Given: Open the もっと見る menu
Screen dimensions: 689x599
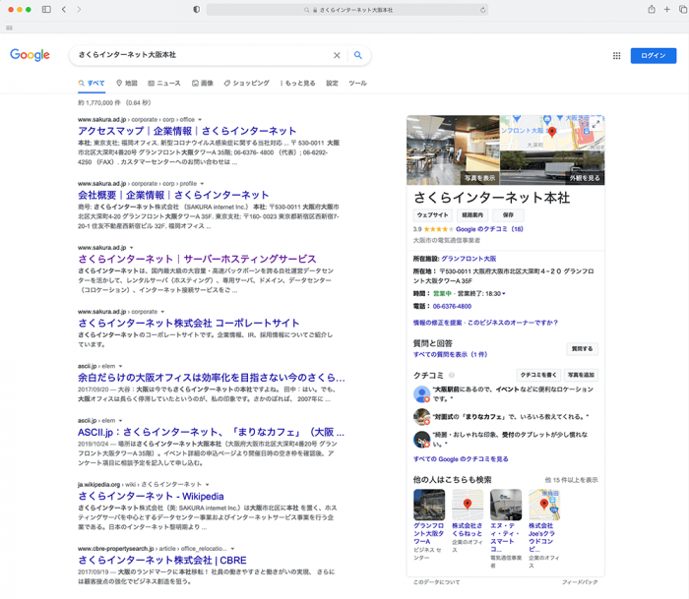Looking at the screenshot, I should (x=297, y=83).
